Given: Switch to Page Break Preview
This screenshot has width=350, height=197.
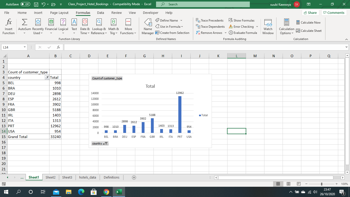Looking at the screenshot, I should click(298, 184).
